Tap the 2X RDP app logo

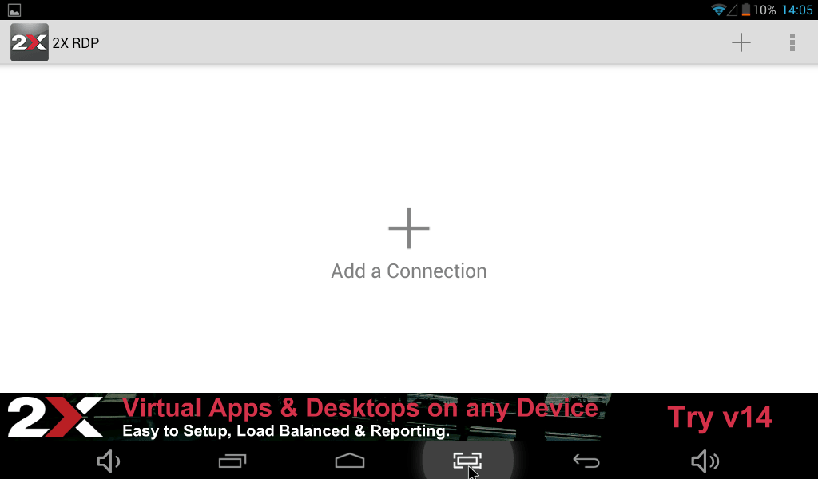(30, 42)
